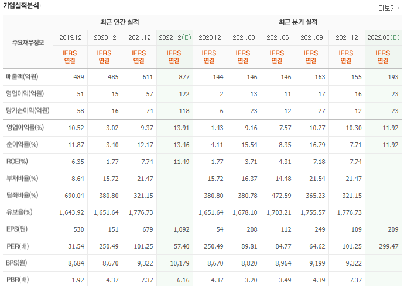Select the 2021.06 column header
The height and width of the screenshot is (286, 404).
click(278, 37)
